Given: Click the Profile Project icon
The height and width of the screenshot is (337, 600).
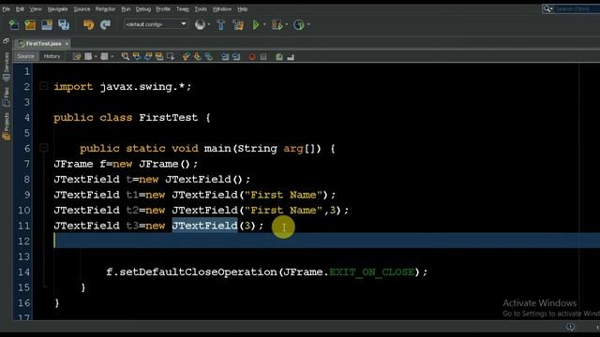Looking at the screenshot, I should click(299, 25).
